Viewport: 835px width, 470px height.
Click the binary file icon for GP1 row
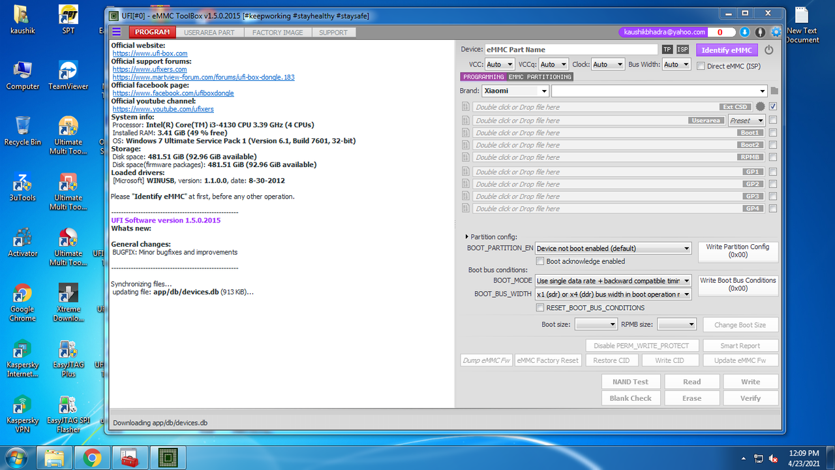pyautogui.click(x=466, y=172)
